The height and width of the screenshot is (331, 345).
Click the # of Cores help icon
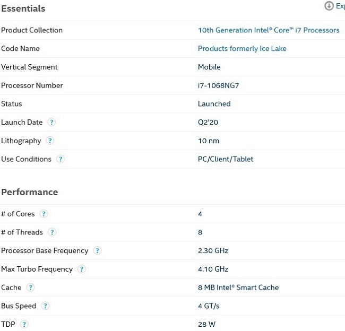[44, 214]
